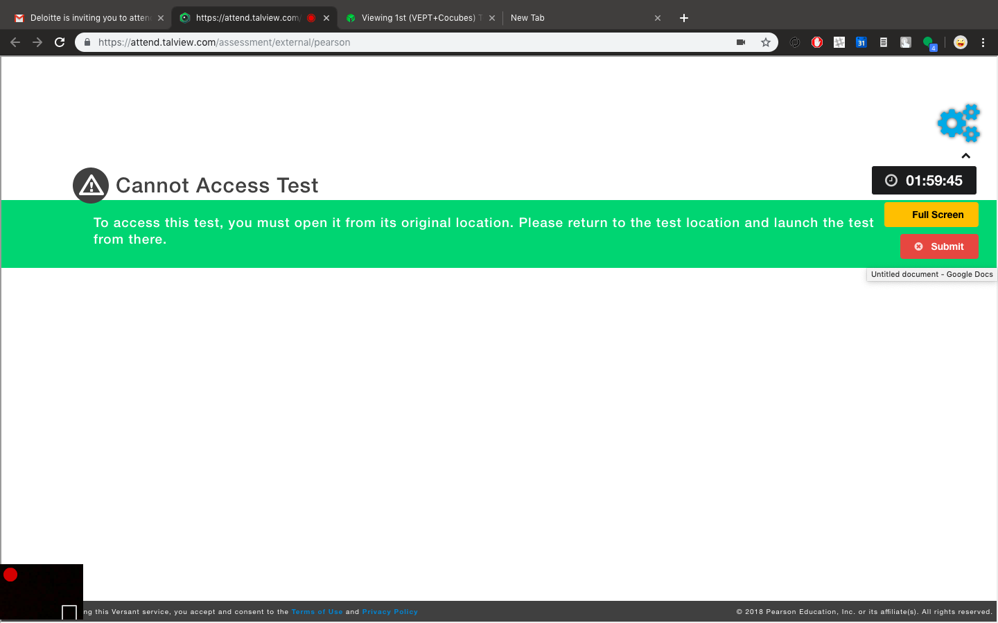Click the Pearson Education copyright text

[864, 612]
